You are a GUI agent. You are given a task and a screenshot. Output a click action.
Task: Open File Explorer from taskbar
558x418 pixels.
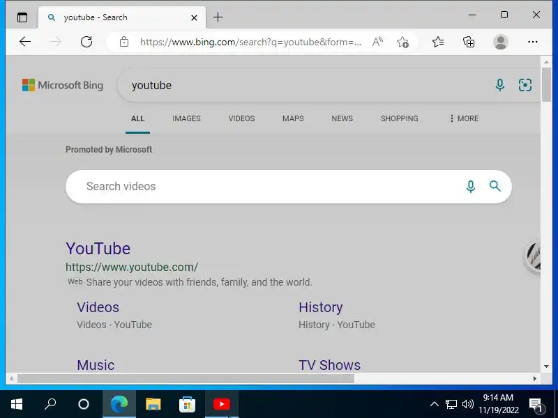point(153,404)
